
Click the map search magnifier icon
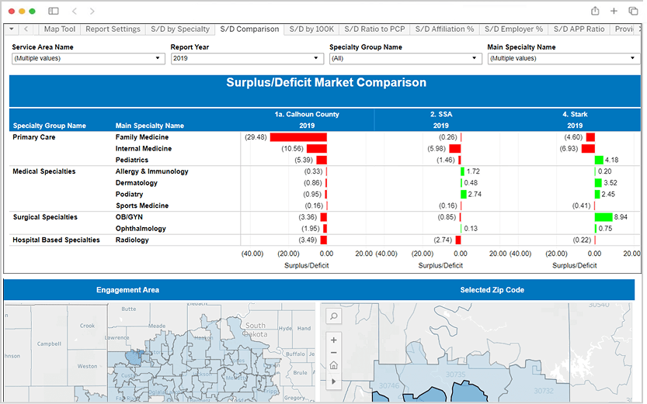click(x=333, y=316)
